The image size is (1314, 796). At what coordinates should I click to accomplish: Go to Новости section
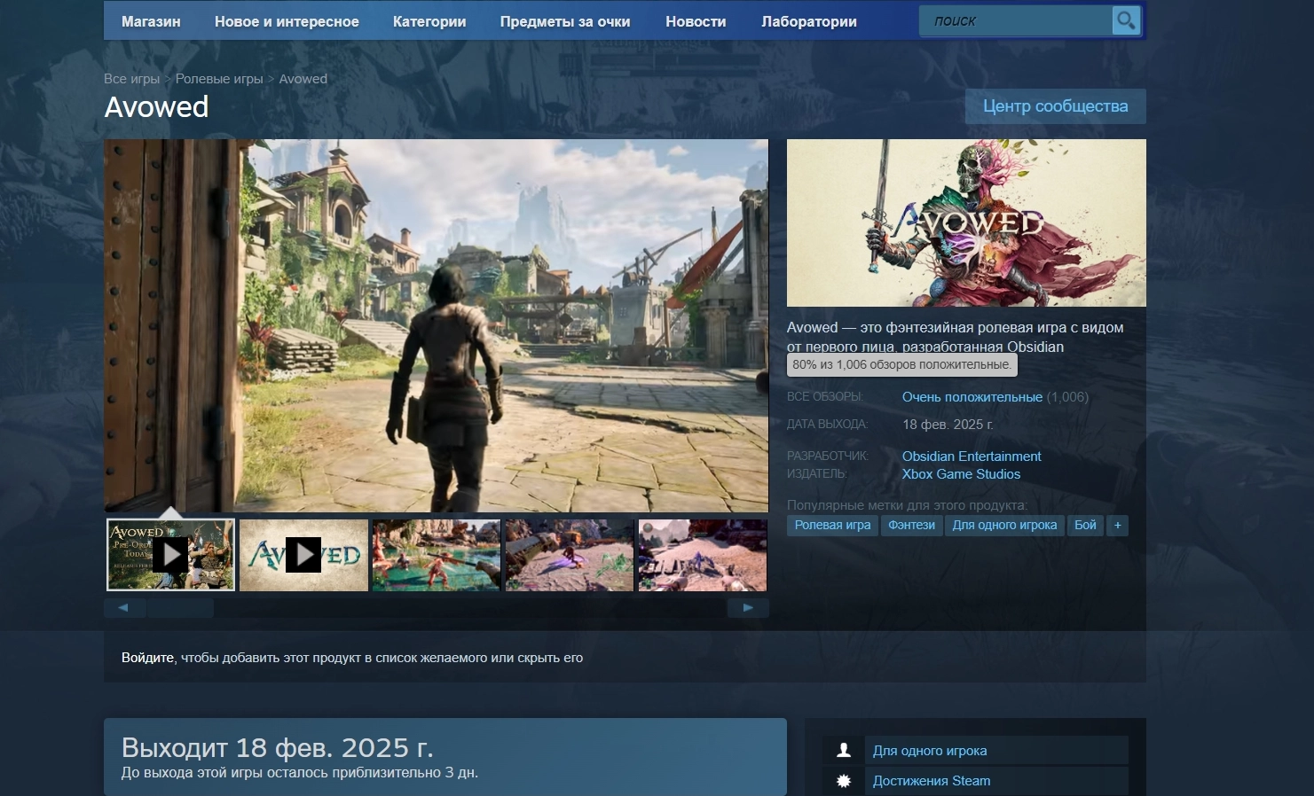pos(696,21)
